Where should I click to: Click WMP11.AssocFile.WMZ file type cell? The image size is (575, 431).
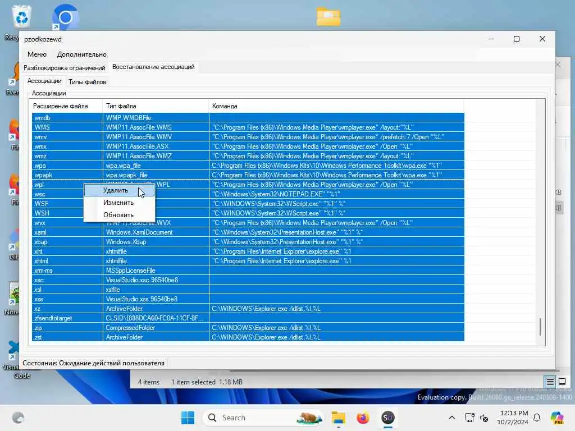156,156
